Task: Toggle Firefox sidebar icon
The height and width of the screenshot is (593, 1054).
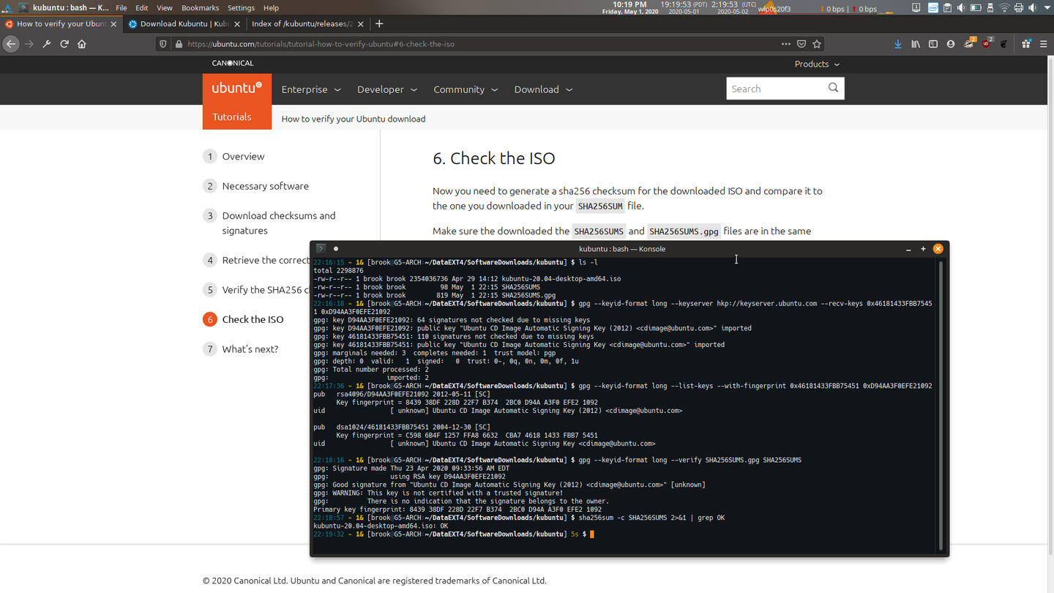Action: pos(933,44)
